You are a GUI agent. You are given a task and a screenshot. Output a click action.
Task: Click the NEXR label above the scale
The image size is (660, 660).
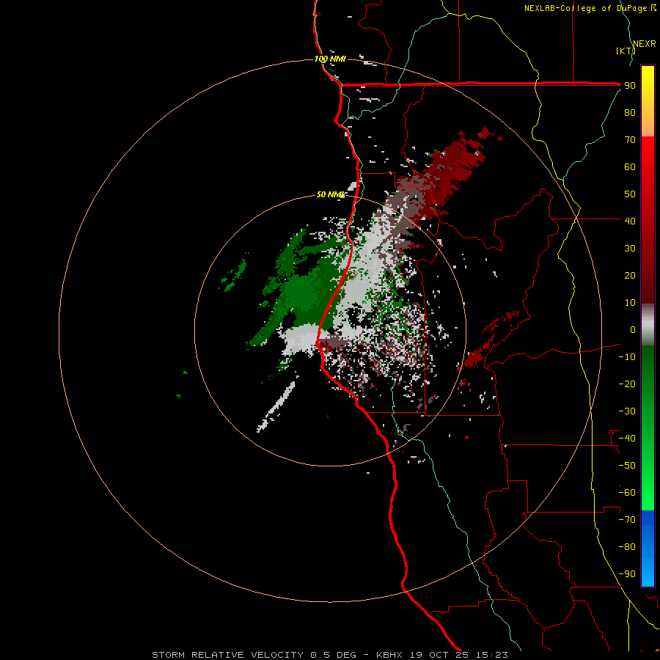(x=645, y=44)
